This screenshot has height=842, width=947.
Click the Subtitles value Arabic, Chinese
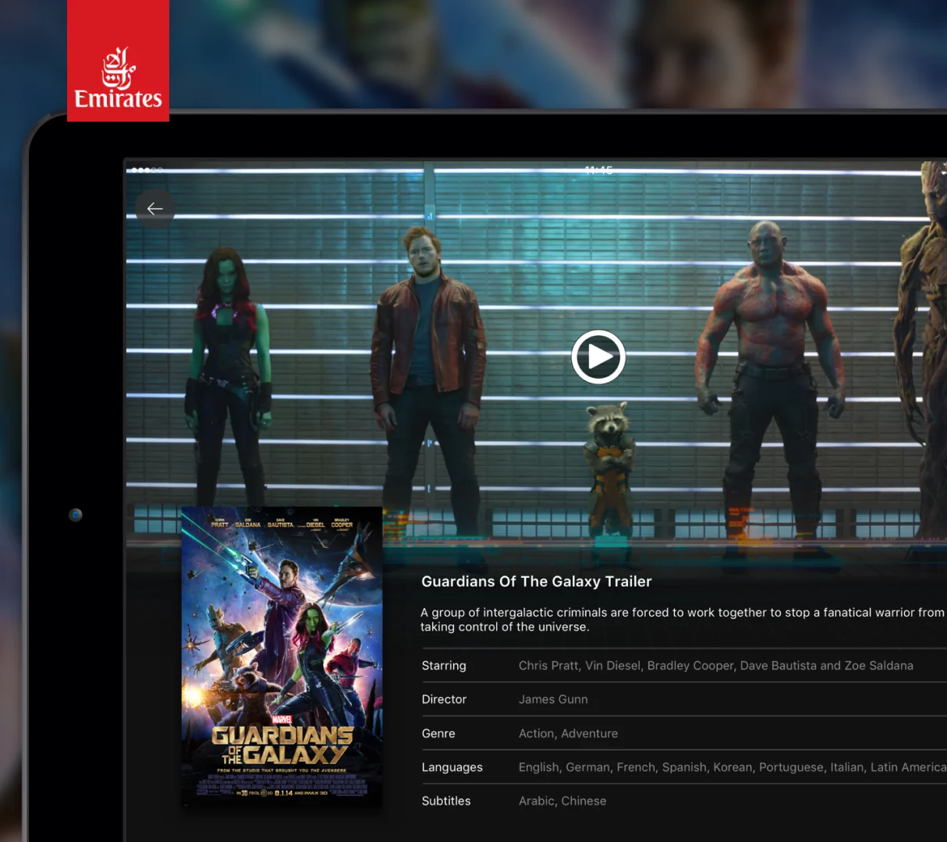click(562, 801)
